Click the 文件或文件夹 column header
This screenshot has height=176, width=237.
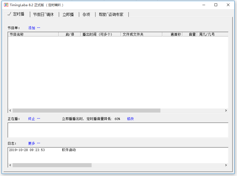click(141, 34)
